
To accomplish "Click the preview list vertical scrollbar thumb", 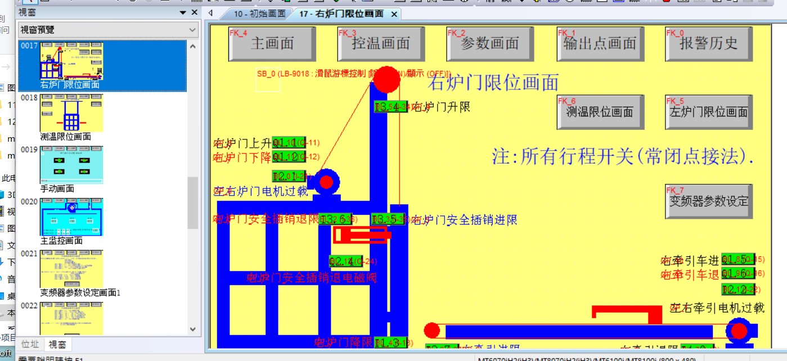I will pyautogui.click(x=193, y=202).
